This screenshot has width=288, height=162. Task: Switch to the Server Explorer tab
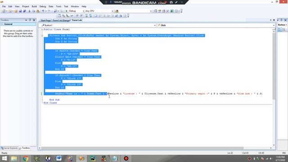coord(9,148)
